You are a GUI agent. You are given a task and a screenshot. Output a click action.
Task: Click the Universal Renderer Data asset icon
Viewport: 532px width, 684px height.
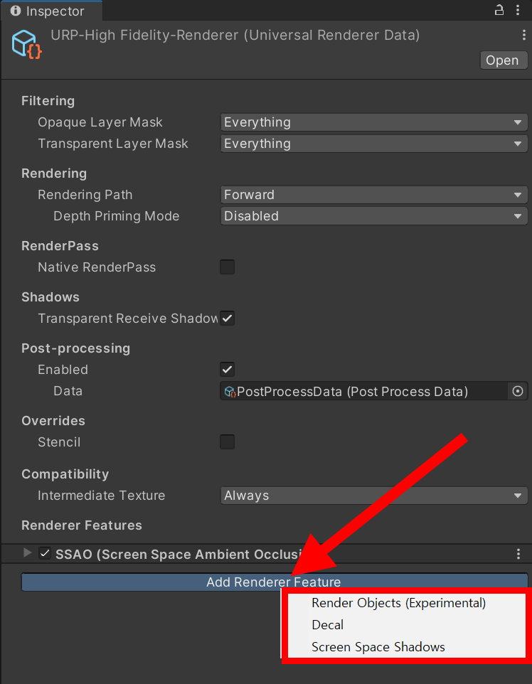(x=26, y=44)
